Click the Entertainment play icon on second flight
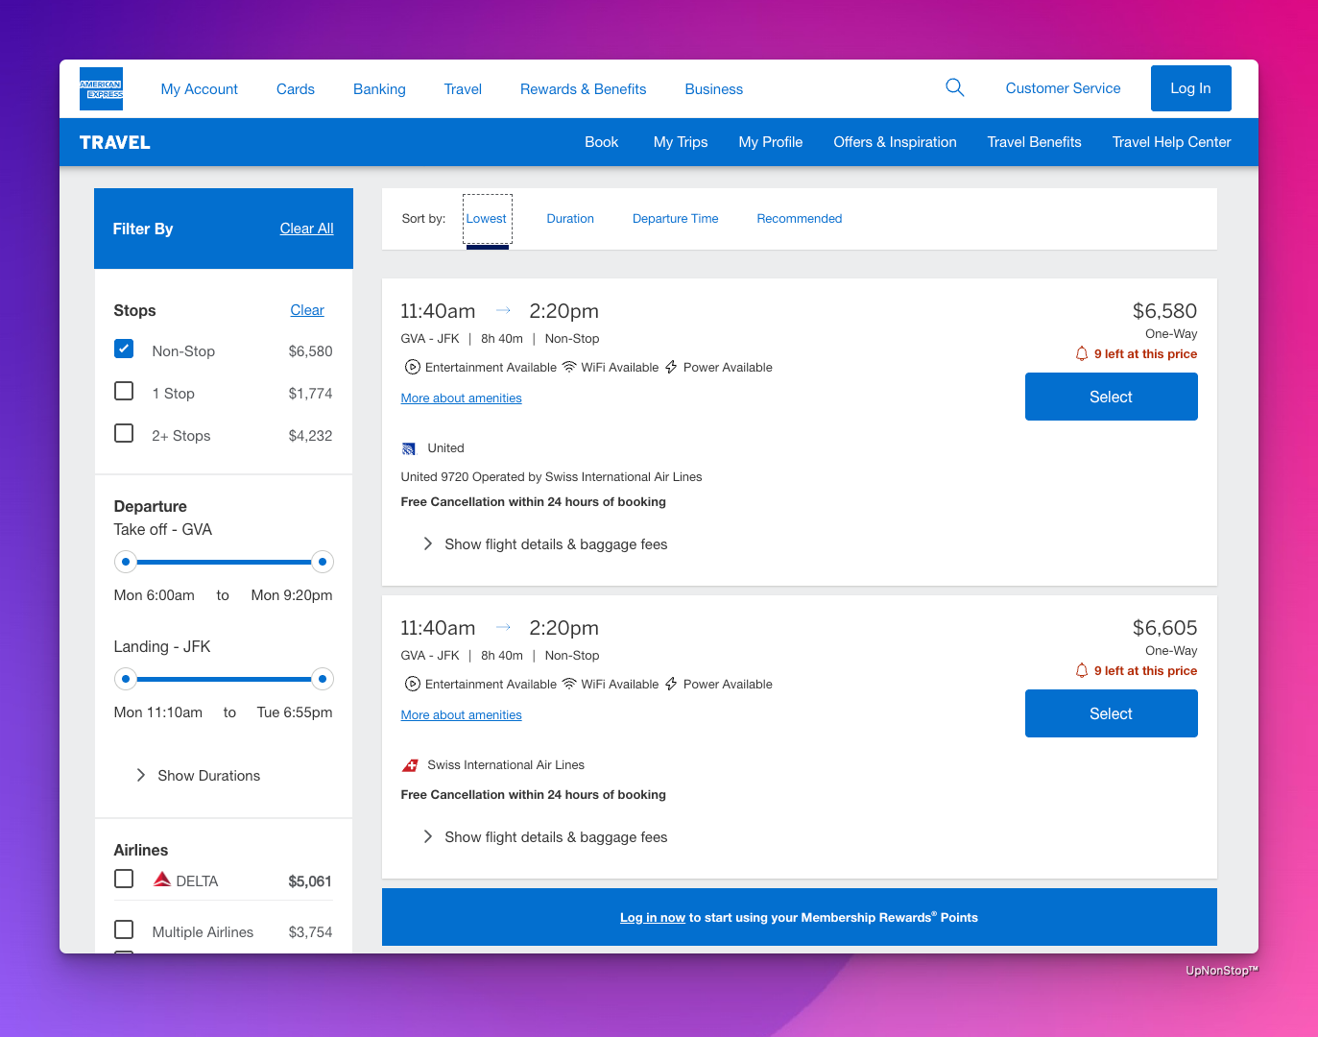Viewport: 1318px width, 1037px height. [x=412, y=685]
